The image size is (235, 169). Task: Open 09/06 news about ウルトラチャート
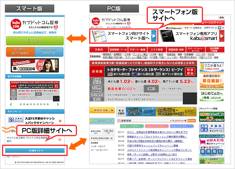click(x=157, y=137)
